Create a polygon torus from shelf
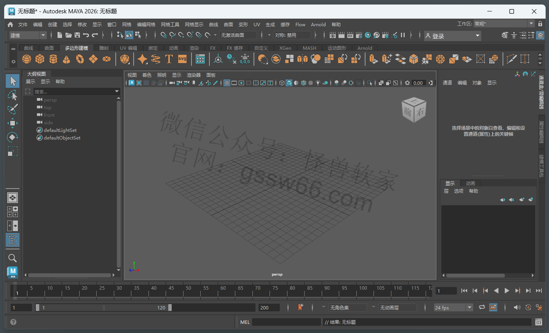The width and height of the screenshot is (549, 333). tap(80, 59)
